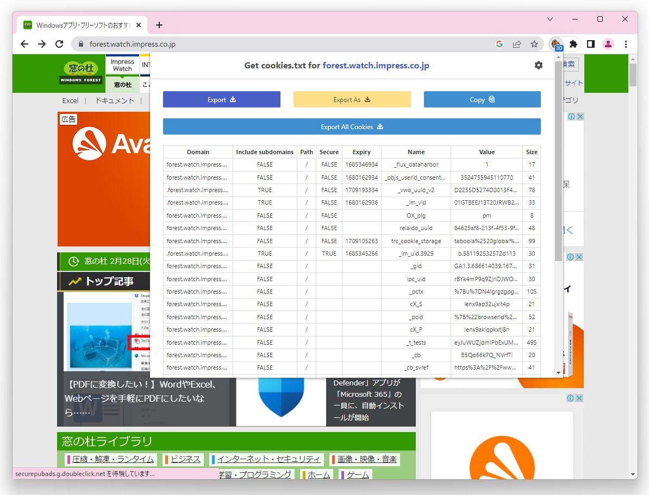Bookmark this page with the star icon
The width and height of the screenshot is (649, 495).
(x=534, y=44)
